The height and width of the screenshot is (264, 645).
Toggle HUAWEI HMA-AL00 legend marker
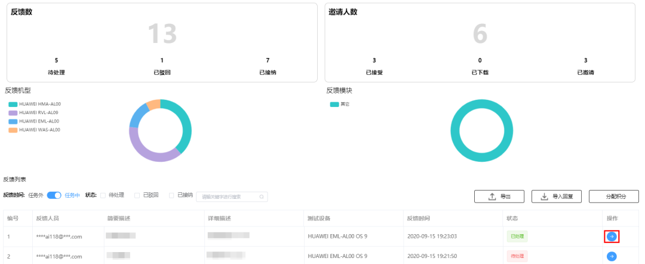coord(13,104)
